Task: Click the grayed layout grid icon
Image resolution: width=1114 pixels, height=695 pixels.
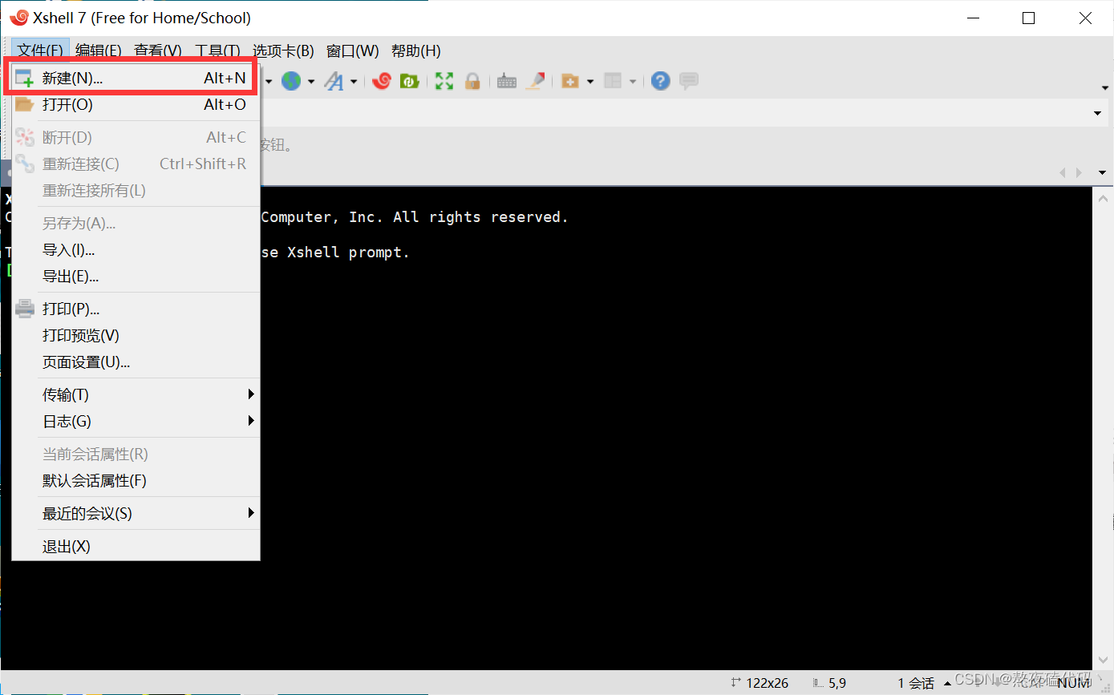Action: coord(614,81)
